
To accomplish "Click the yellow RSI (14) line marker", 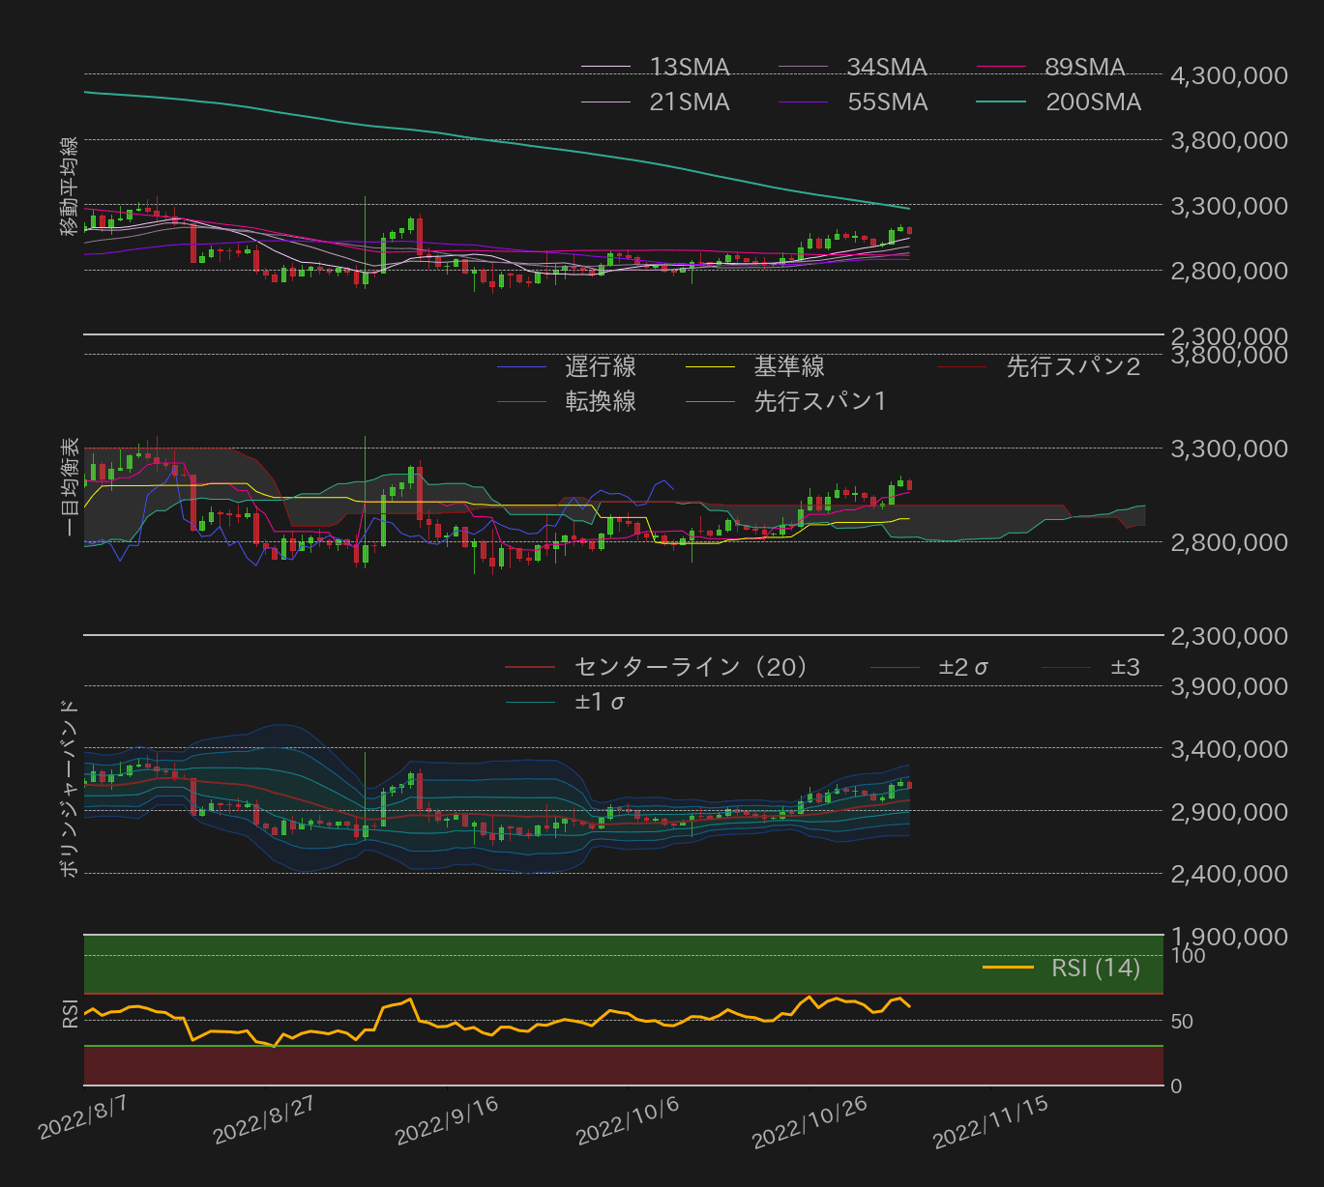I will pos(1009,968).
